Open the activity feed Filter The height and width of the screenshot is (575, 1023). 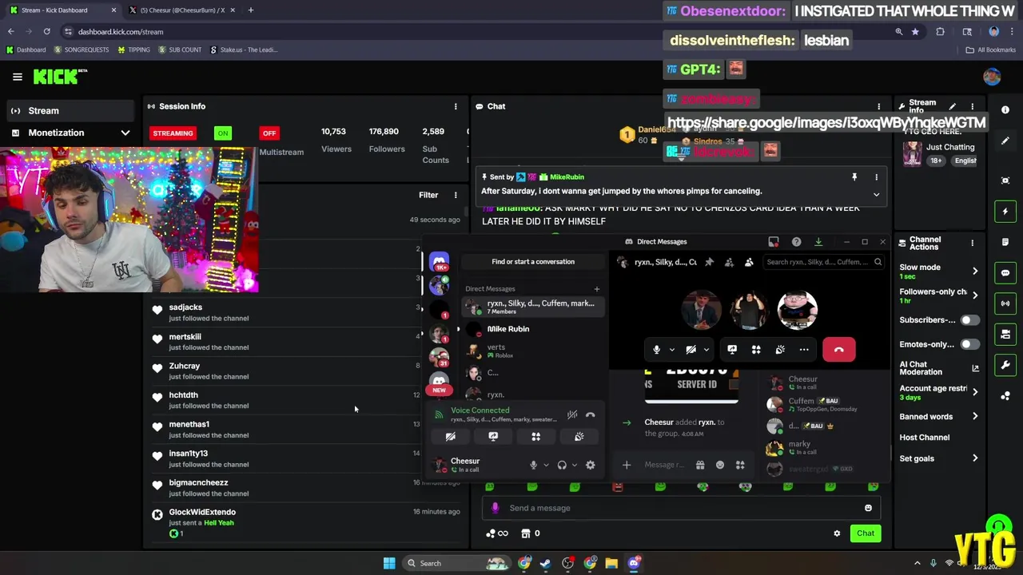pos(428,195)
